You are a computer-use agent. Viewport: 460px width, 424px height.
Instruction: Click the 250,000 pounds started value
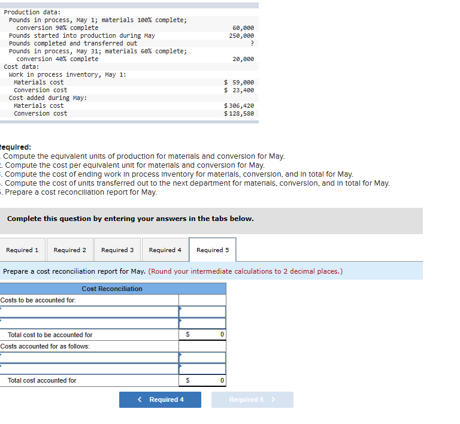(241, 35)
